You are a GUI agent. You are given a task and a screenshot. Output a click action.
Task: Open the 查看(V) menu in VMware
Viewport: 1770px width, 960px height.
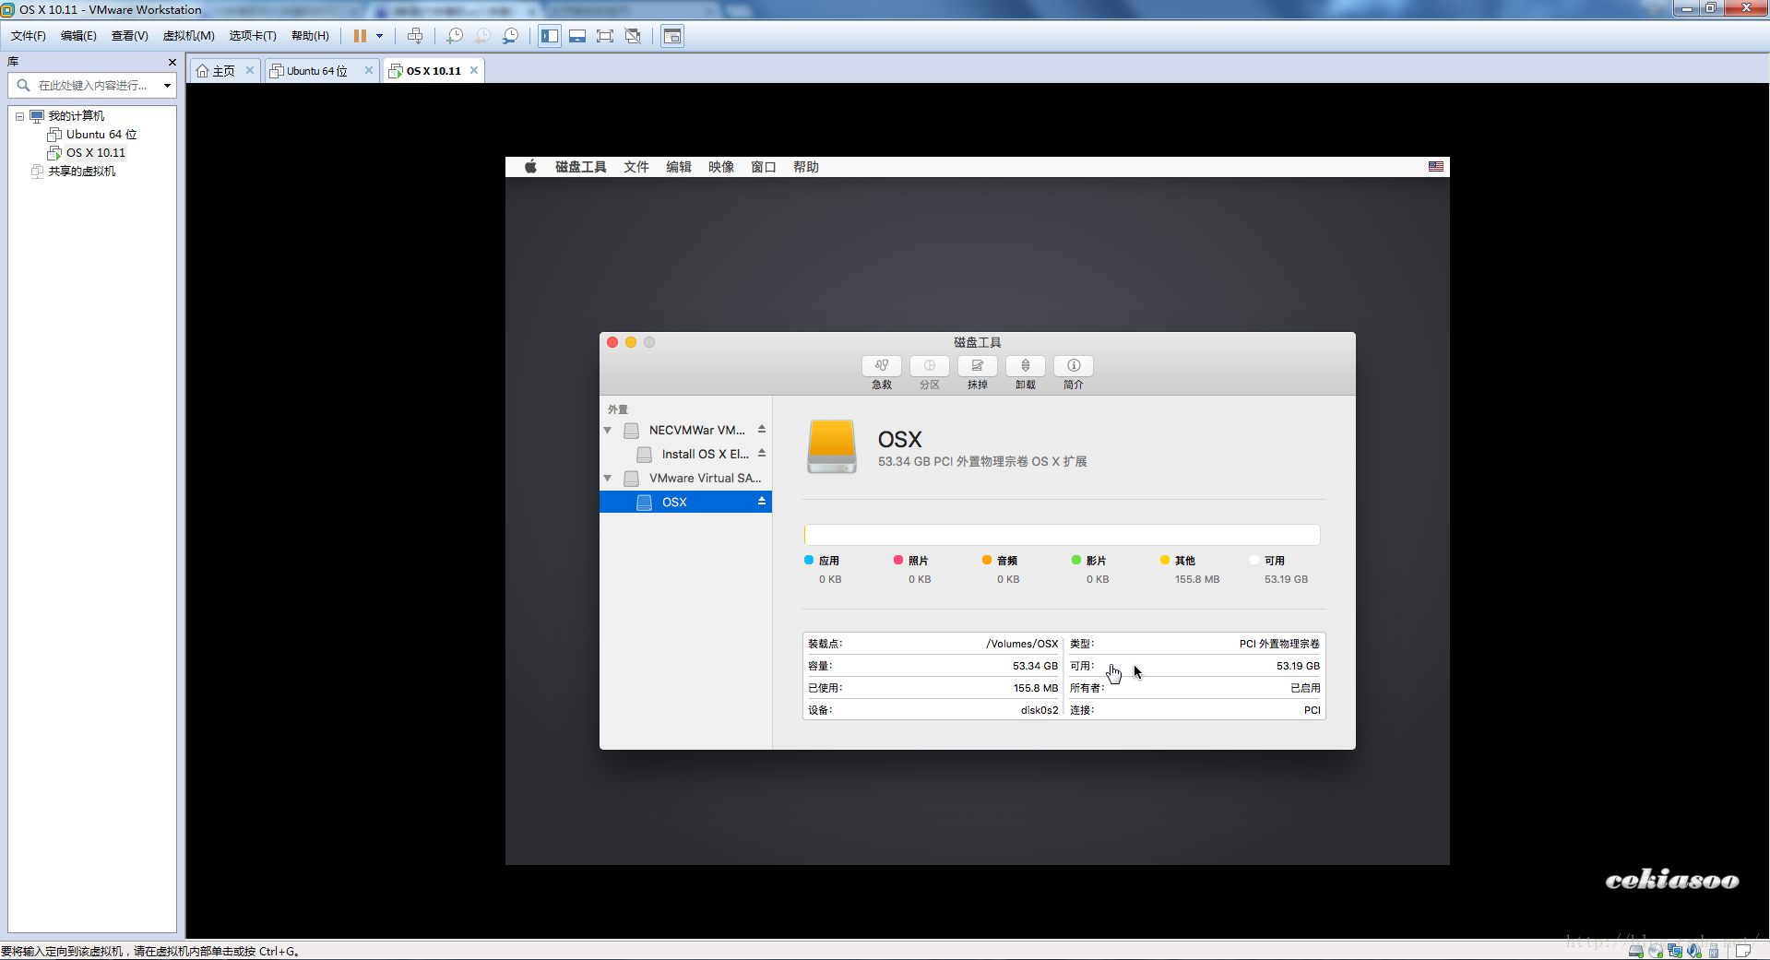(130, 36)
